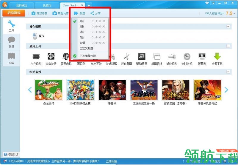238x165 pixels.
Task: Show previous related games with left arrow
Action: [x=30, y=90]
